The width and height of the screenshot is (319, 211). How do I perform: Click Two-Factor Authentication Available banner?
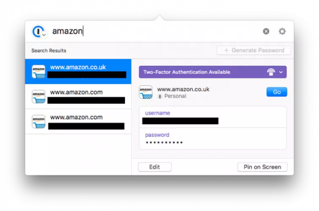click(213, 72)
